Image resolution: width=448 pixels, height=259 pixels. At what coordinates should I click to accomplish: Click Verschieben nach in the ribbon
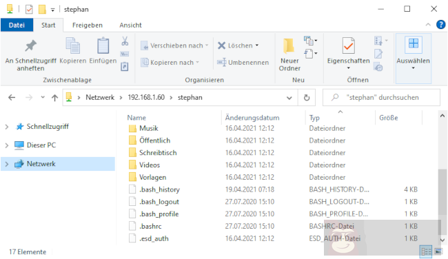coord(174,45)
